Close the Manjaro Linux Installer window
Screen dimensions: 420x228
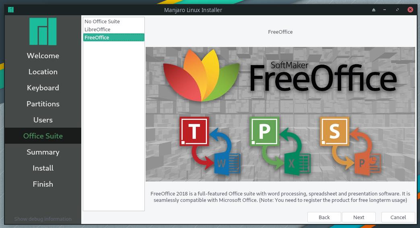(410, 10)
